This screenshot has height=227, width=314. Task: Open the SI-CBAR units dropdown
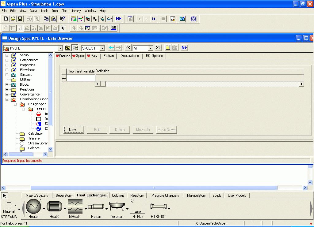tap(102, 48)
